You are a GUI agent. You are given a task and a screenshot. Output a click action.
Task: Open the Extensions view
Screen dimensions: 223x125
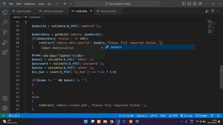[5, 52]
